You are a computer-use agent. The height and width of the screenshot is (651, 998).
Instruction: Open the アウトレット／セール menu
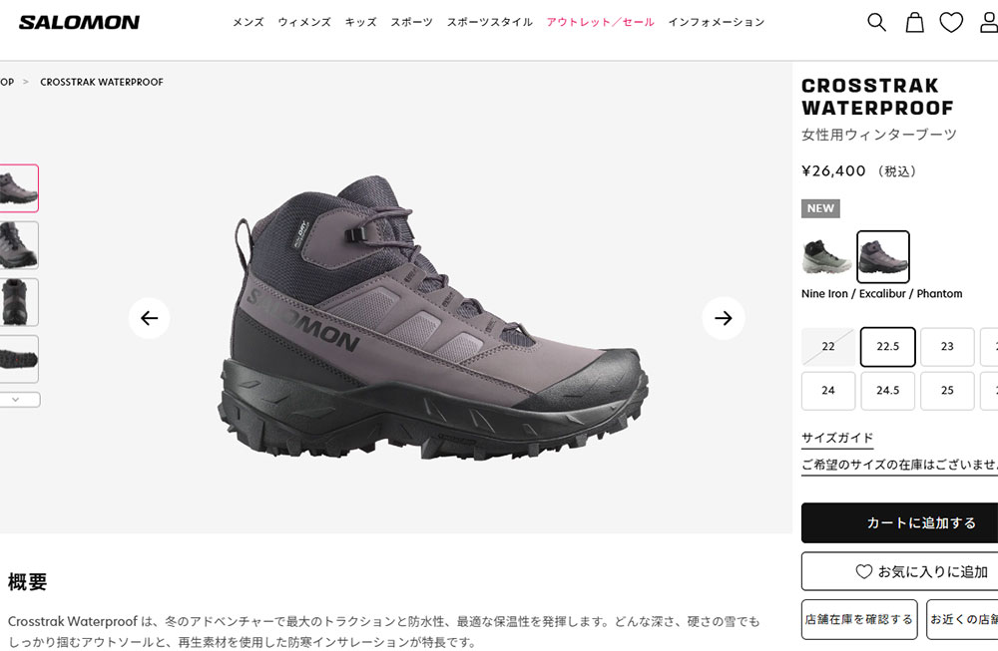pyautogui.click(x=600, y=22)
